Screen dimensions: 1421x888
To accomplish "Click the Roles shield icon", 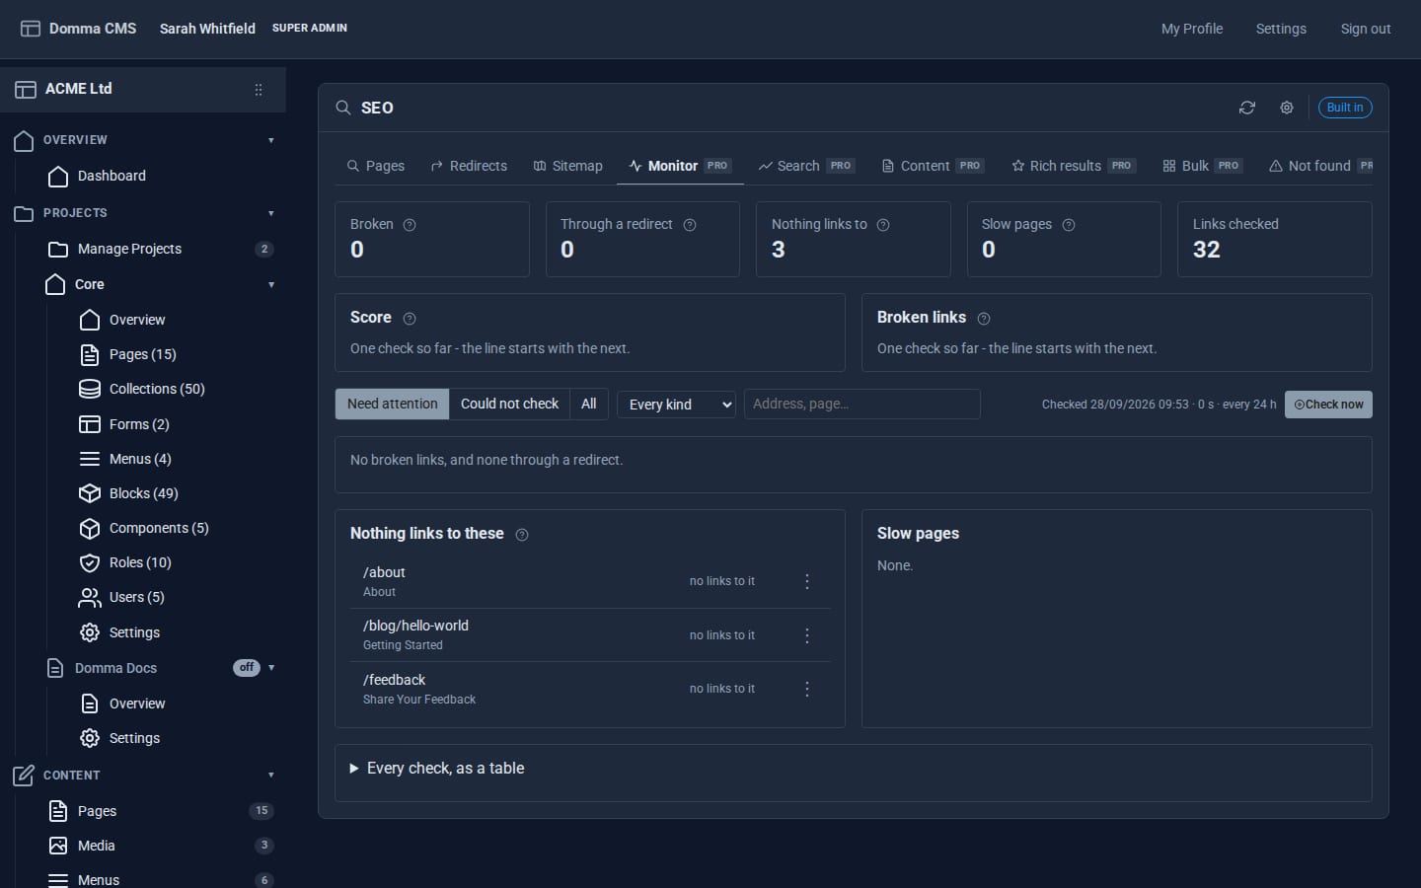I will coord(90,562).
